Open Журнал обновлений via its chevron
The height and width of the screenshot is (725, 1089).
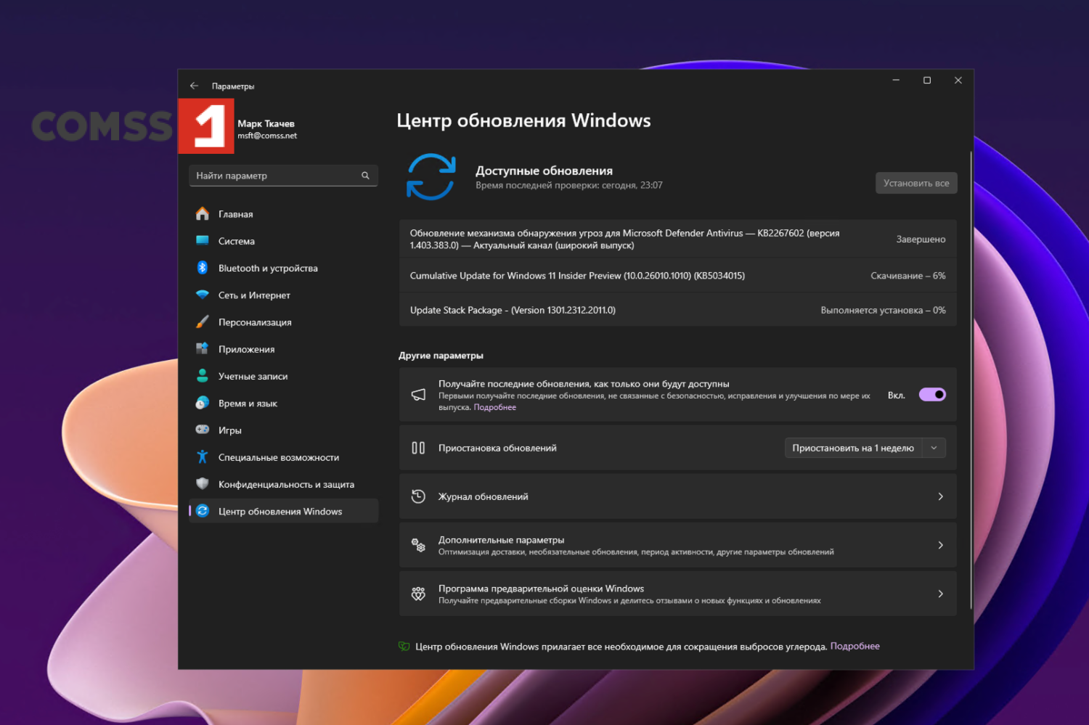click(x=940, y=496)
